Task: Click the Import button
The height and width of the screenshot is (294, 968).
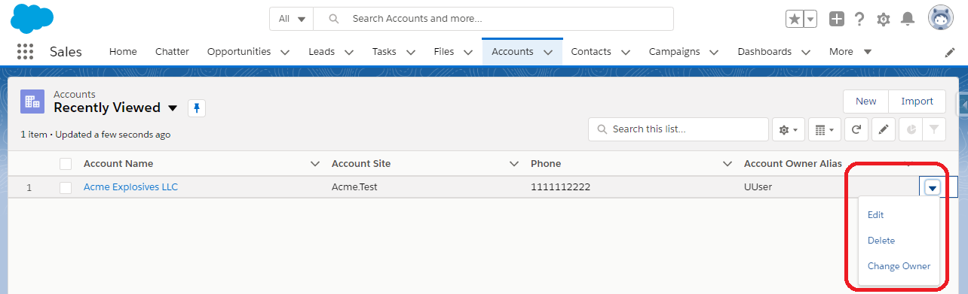Action: click(917, 102)
